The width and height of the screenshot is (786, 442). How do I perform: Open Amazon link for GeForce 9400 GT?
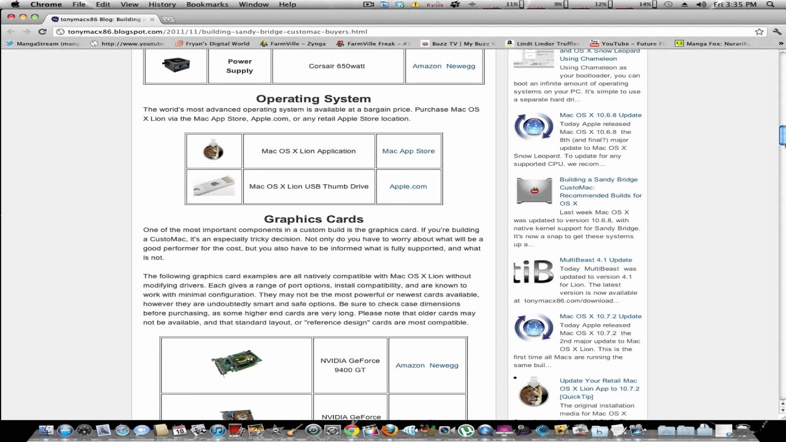410,365
